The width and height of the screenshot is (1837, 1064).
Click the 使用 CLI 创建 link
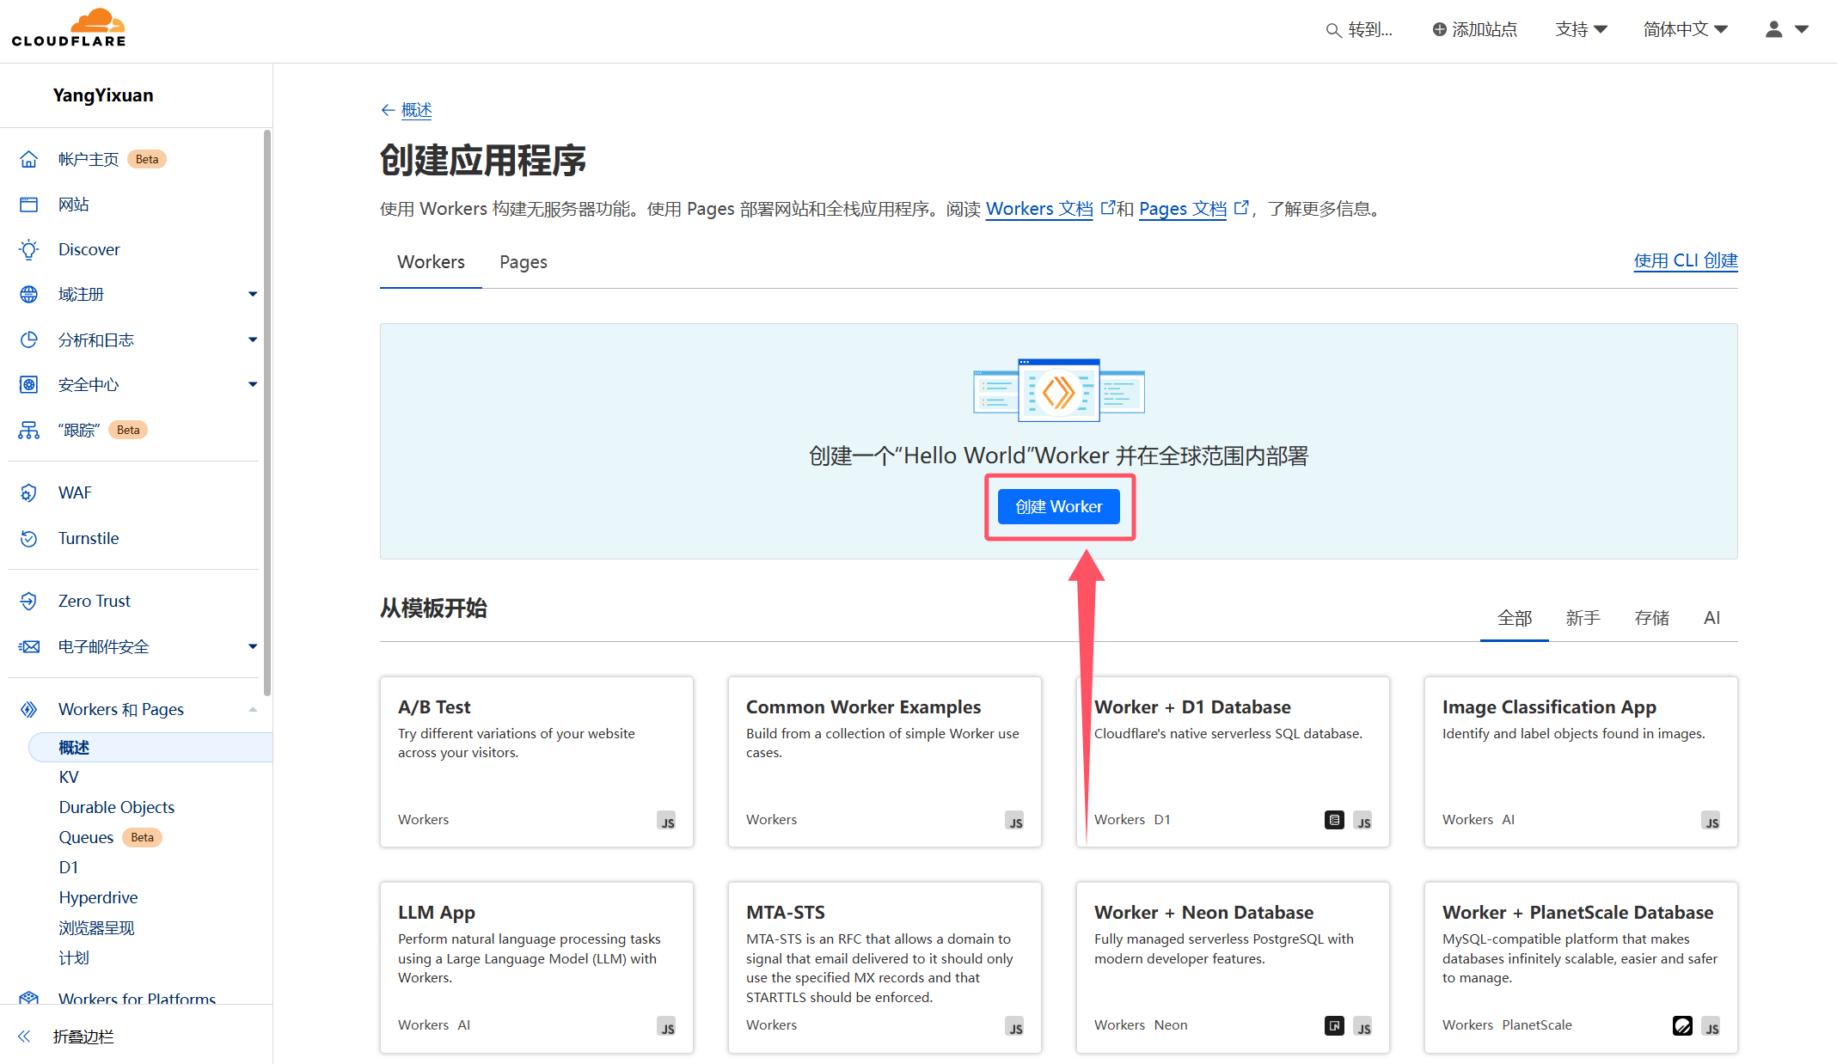(x=1685, y=261)
